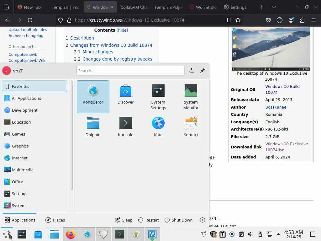Switch to Applications tab in launcher
321x241 pixels.
click(x=20, y=220)
